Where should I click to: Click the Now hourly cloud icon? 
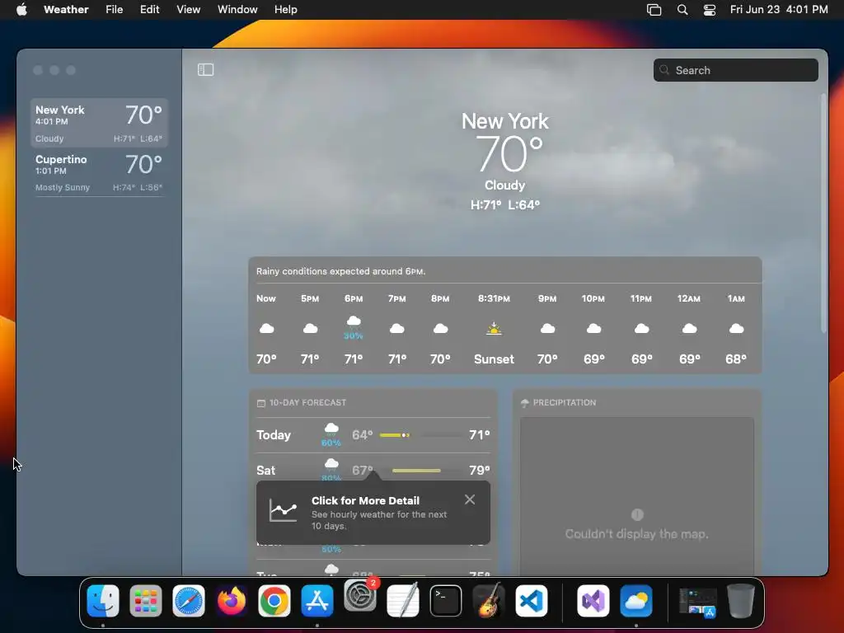click(266, 328)
